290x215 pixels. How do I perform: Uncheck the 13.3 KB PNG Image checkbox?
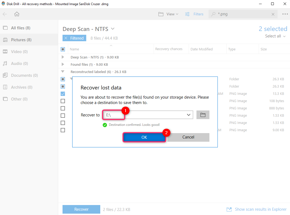coord(63,94)
